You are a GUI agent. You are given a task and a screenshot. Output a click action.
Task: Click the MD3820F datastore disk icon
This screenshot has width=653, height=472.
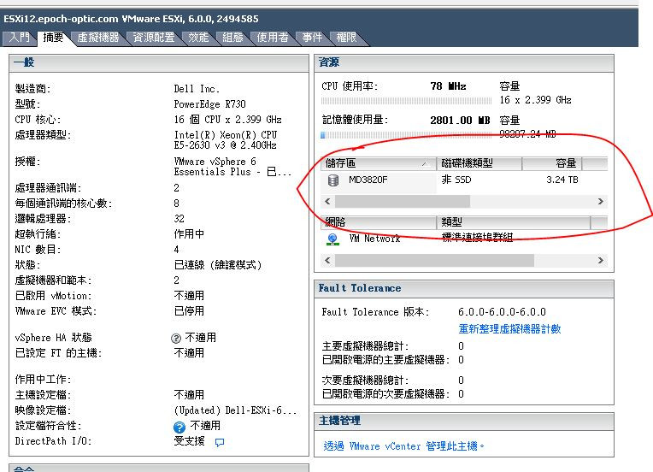click(332, 180)
